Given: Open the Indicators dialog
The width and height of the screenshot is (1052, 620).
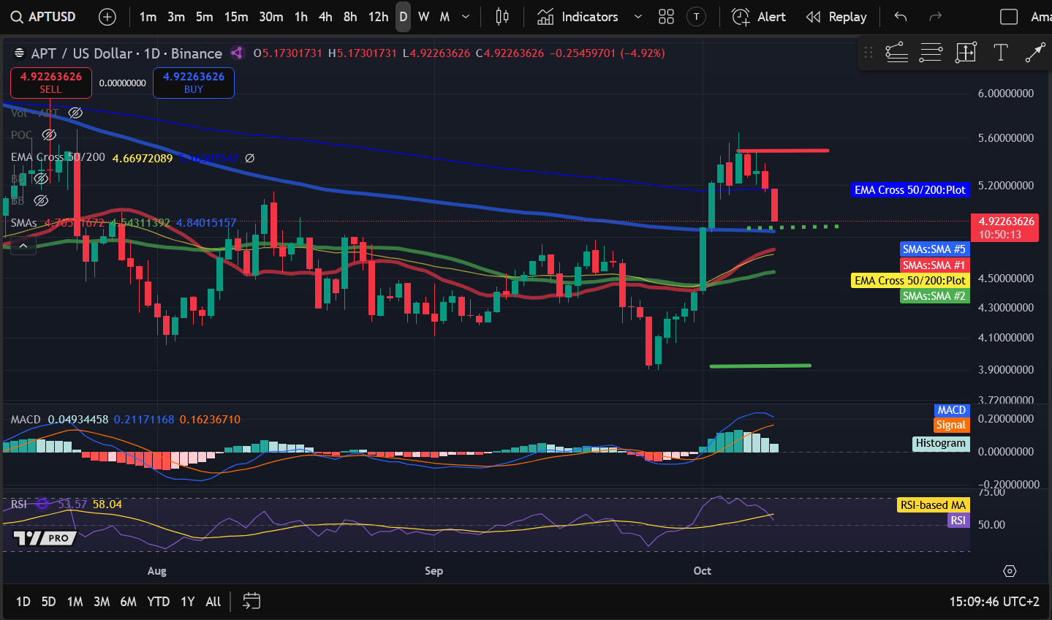Looking at the screenshot, I should 578,17.
